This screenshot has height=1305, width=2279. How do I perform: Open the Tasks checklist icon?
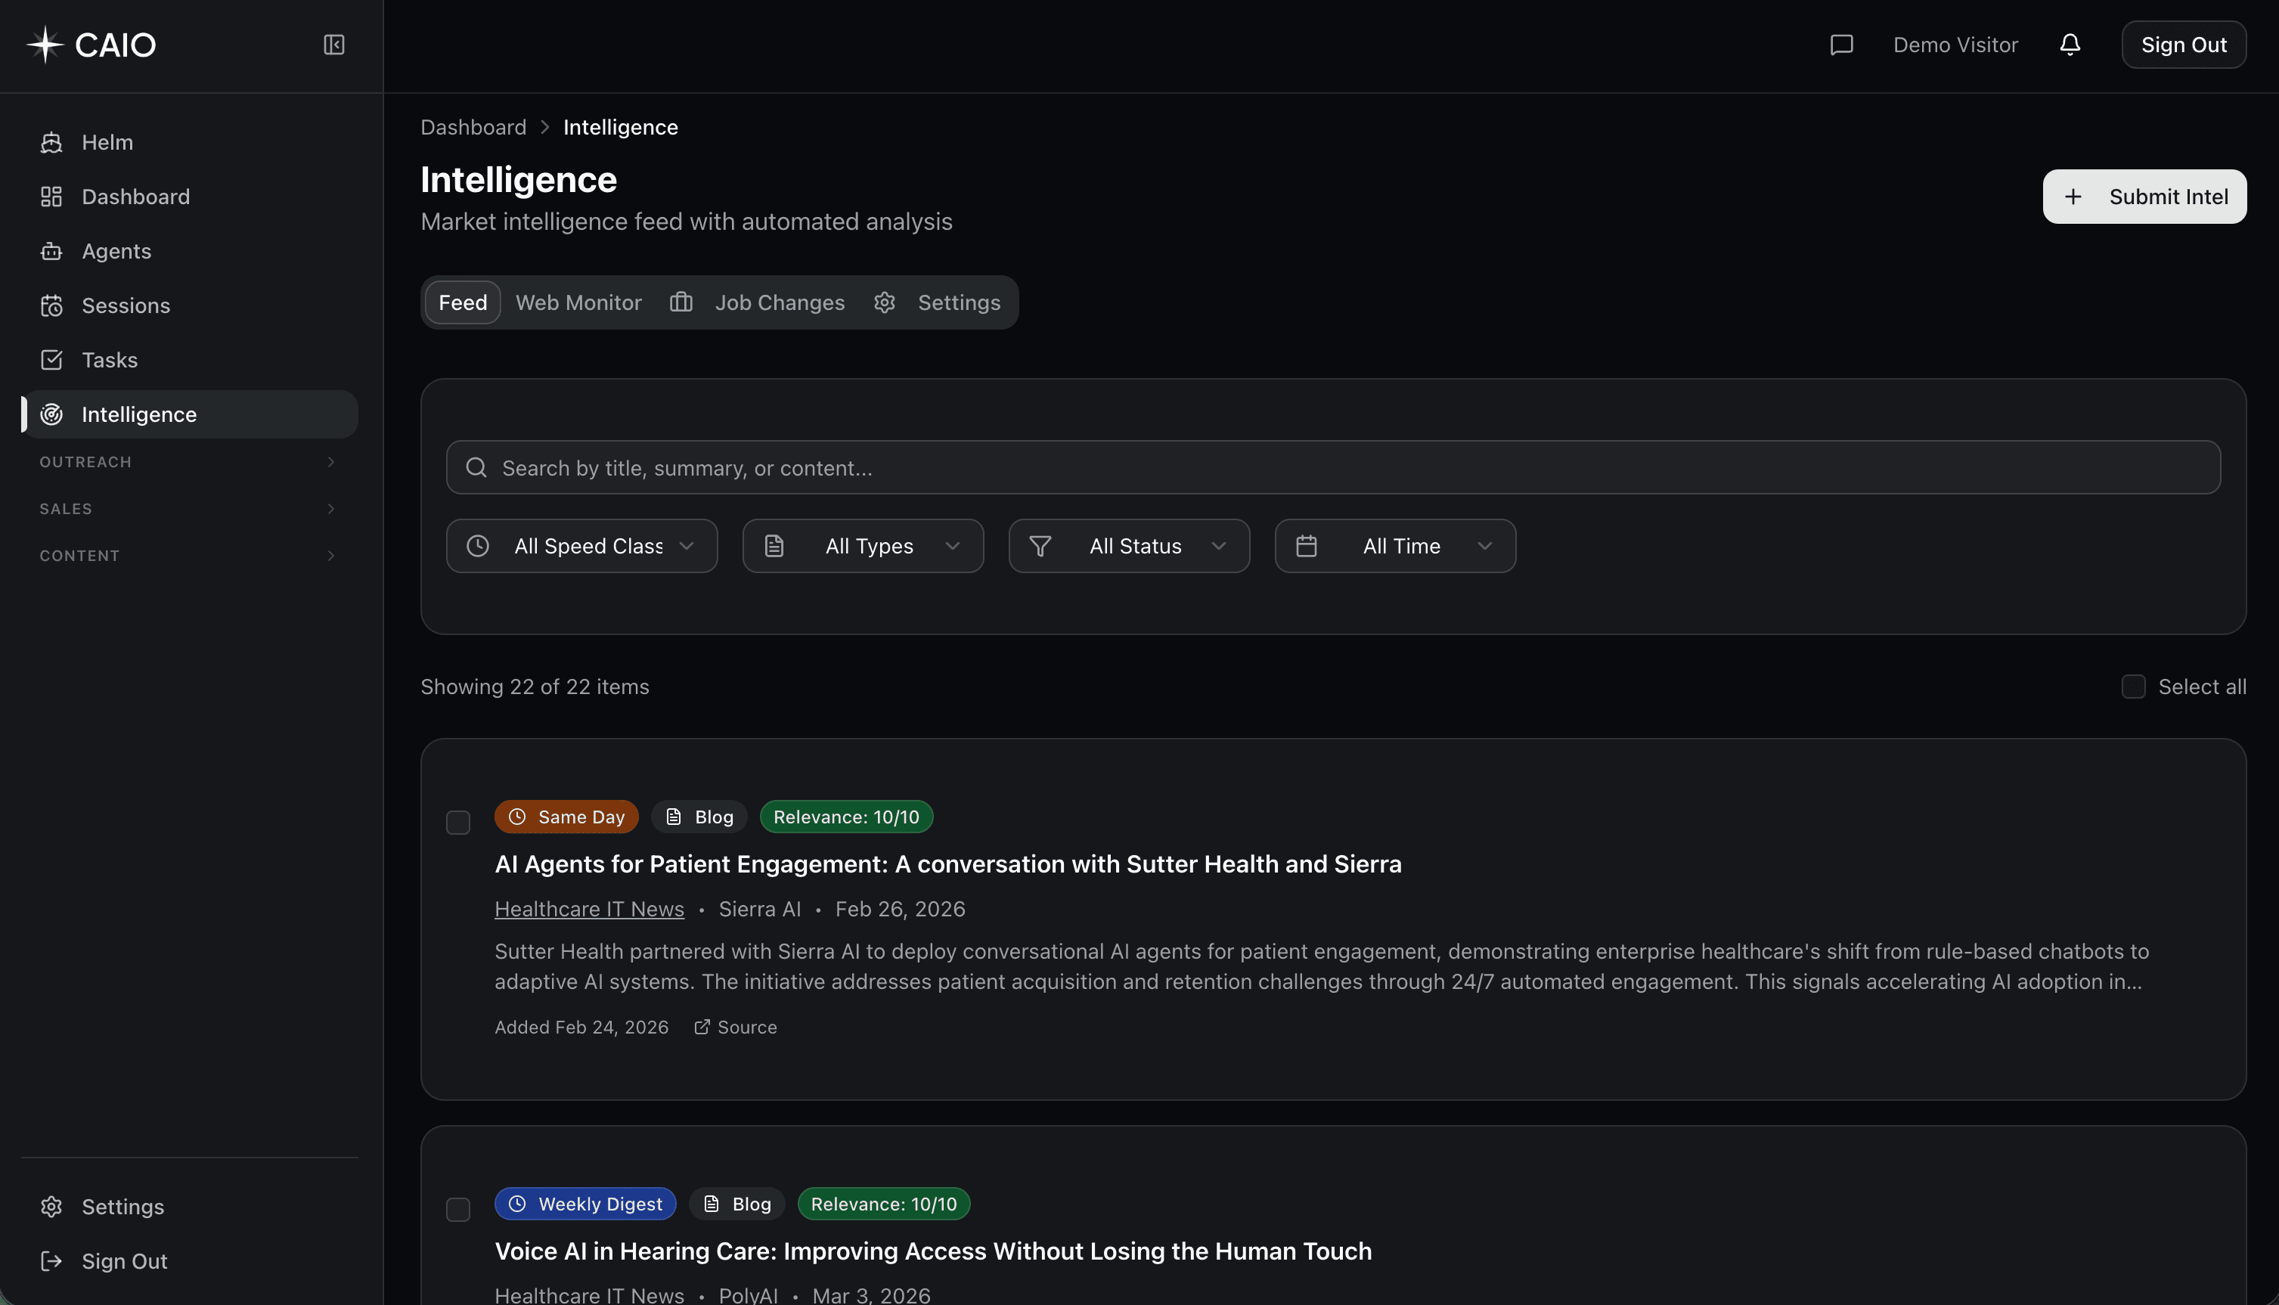click(52, 359)
